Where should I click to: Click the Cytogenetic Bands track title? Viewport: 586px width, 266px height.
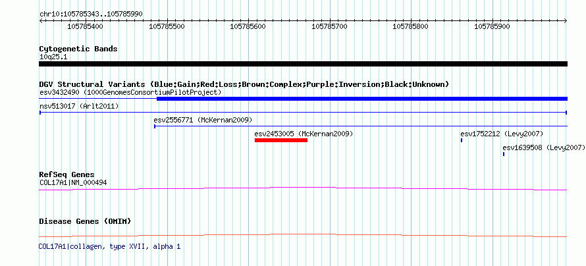coord(78,49)
